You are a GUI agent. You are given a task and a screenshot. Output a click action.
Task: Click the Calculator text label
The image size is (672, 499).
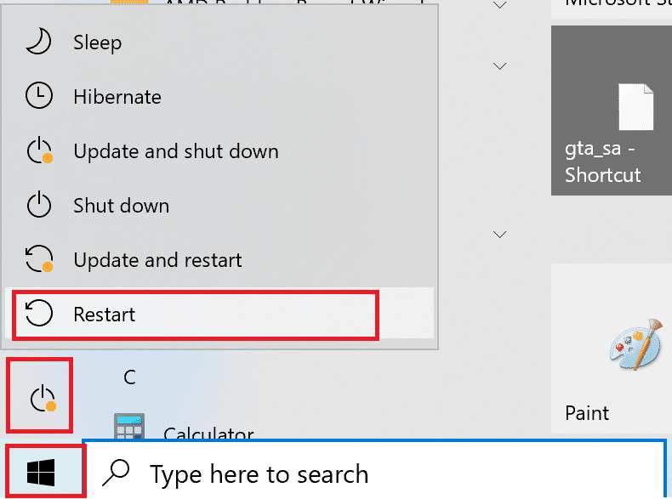tap(208, 435)
